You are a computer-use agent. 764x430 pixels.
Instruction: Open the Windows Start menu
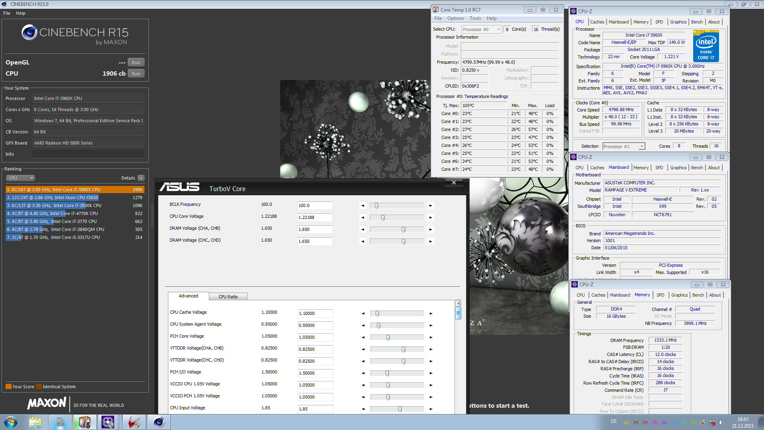point(11,422)
